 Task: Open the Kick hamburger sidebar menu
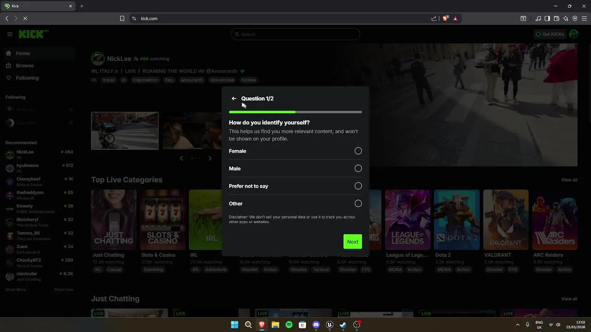pyautogui.click(x=10, y=34)
